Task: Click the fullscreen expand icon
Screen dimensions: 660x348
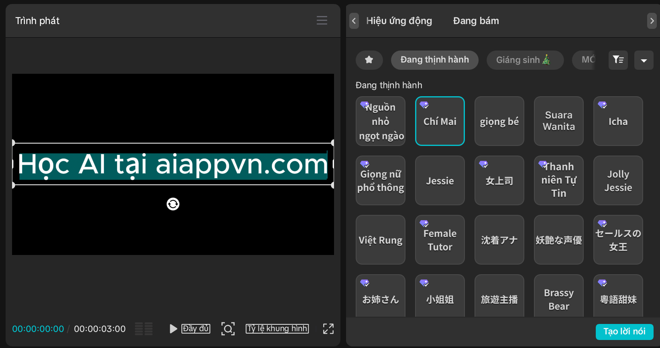Action: [328, 329]
